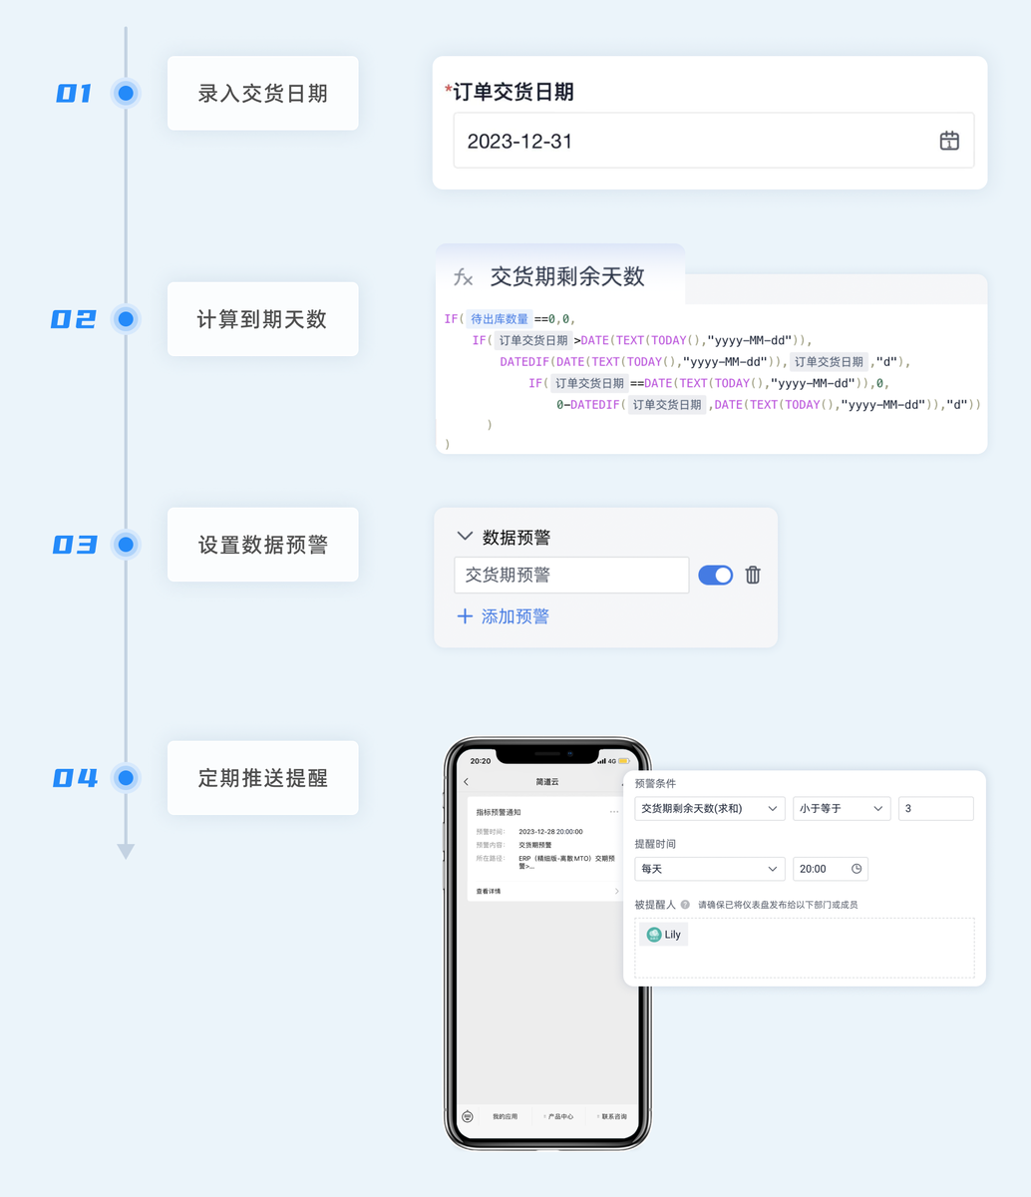Tap the 简道云 title in phone header

pyautogui.click(x=547, y=782)
